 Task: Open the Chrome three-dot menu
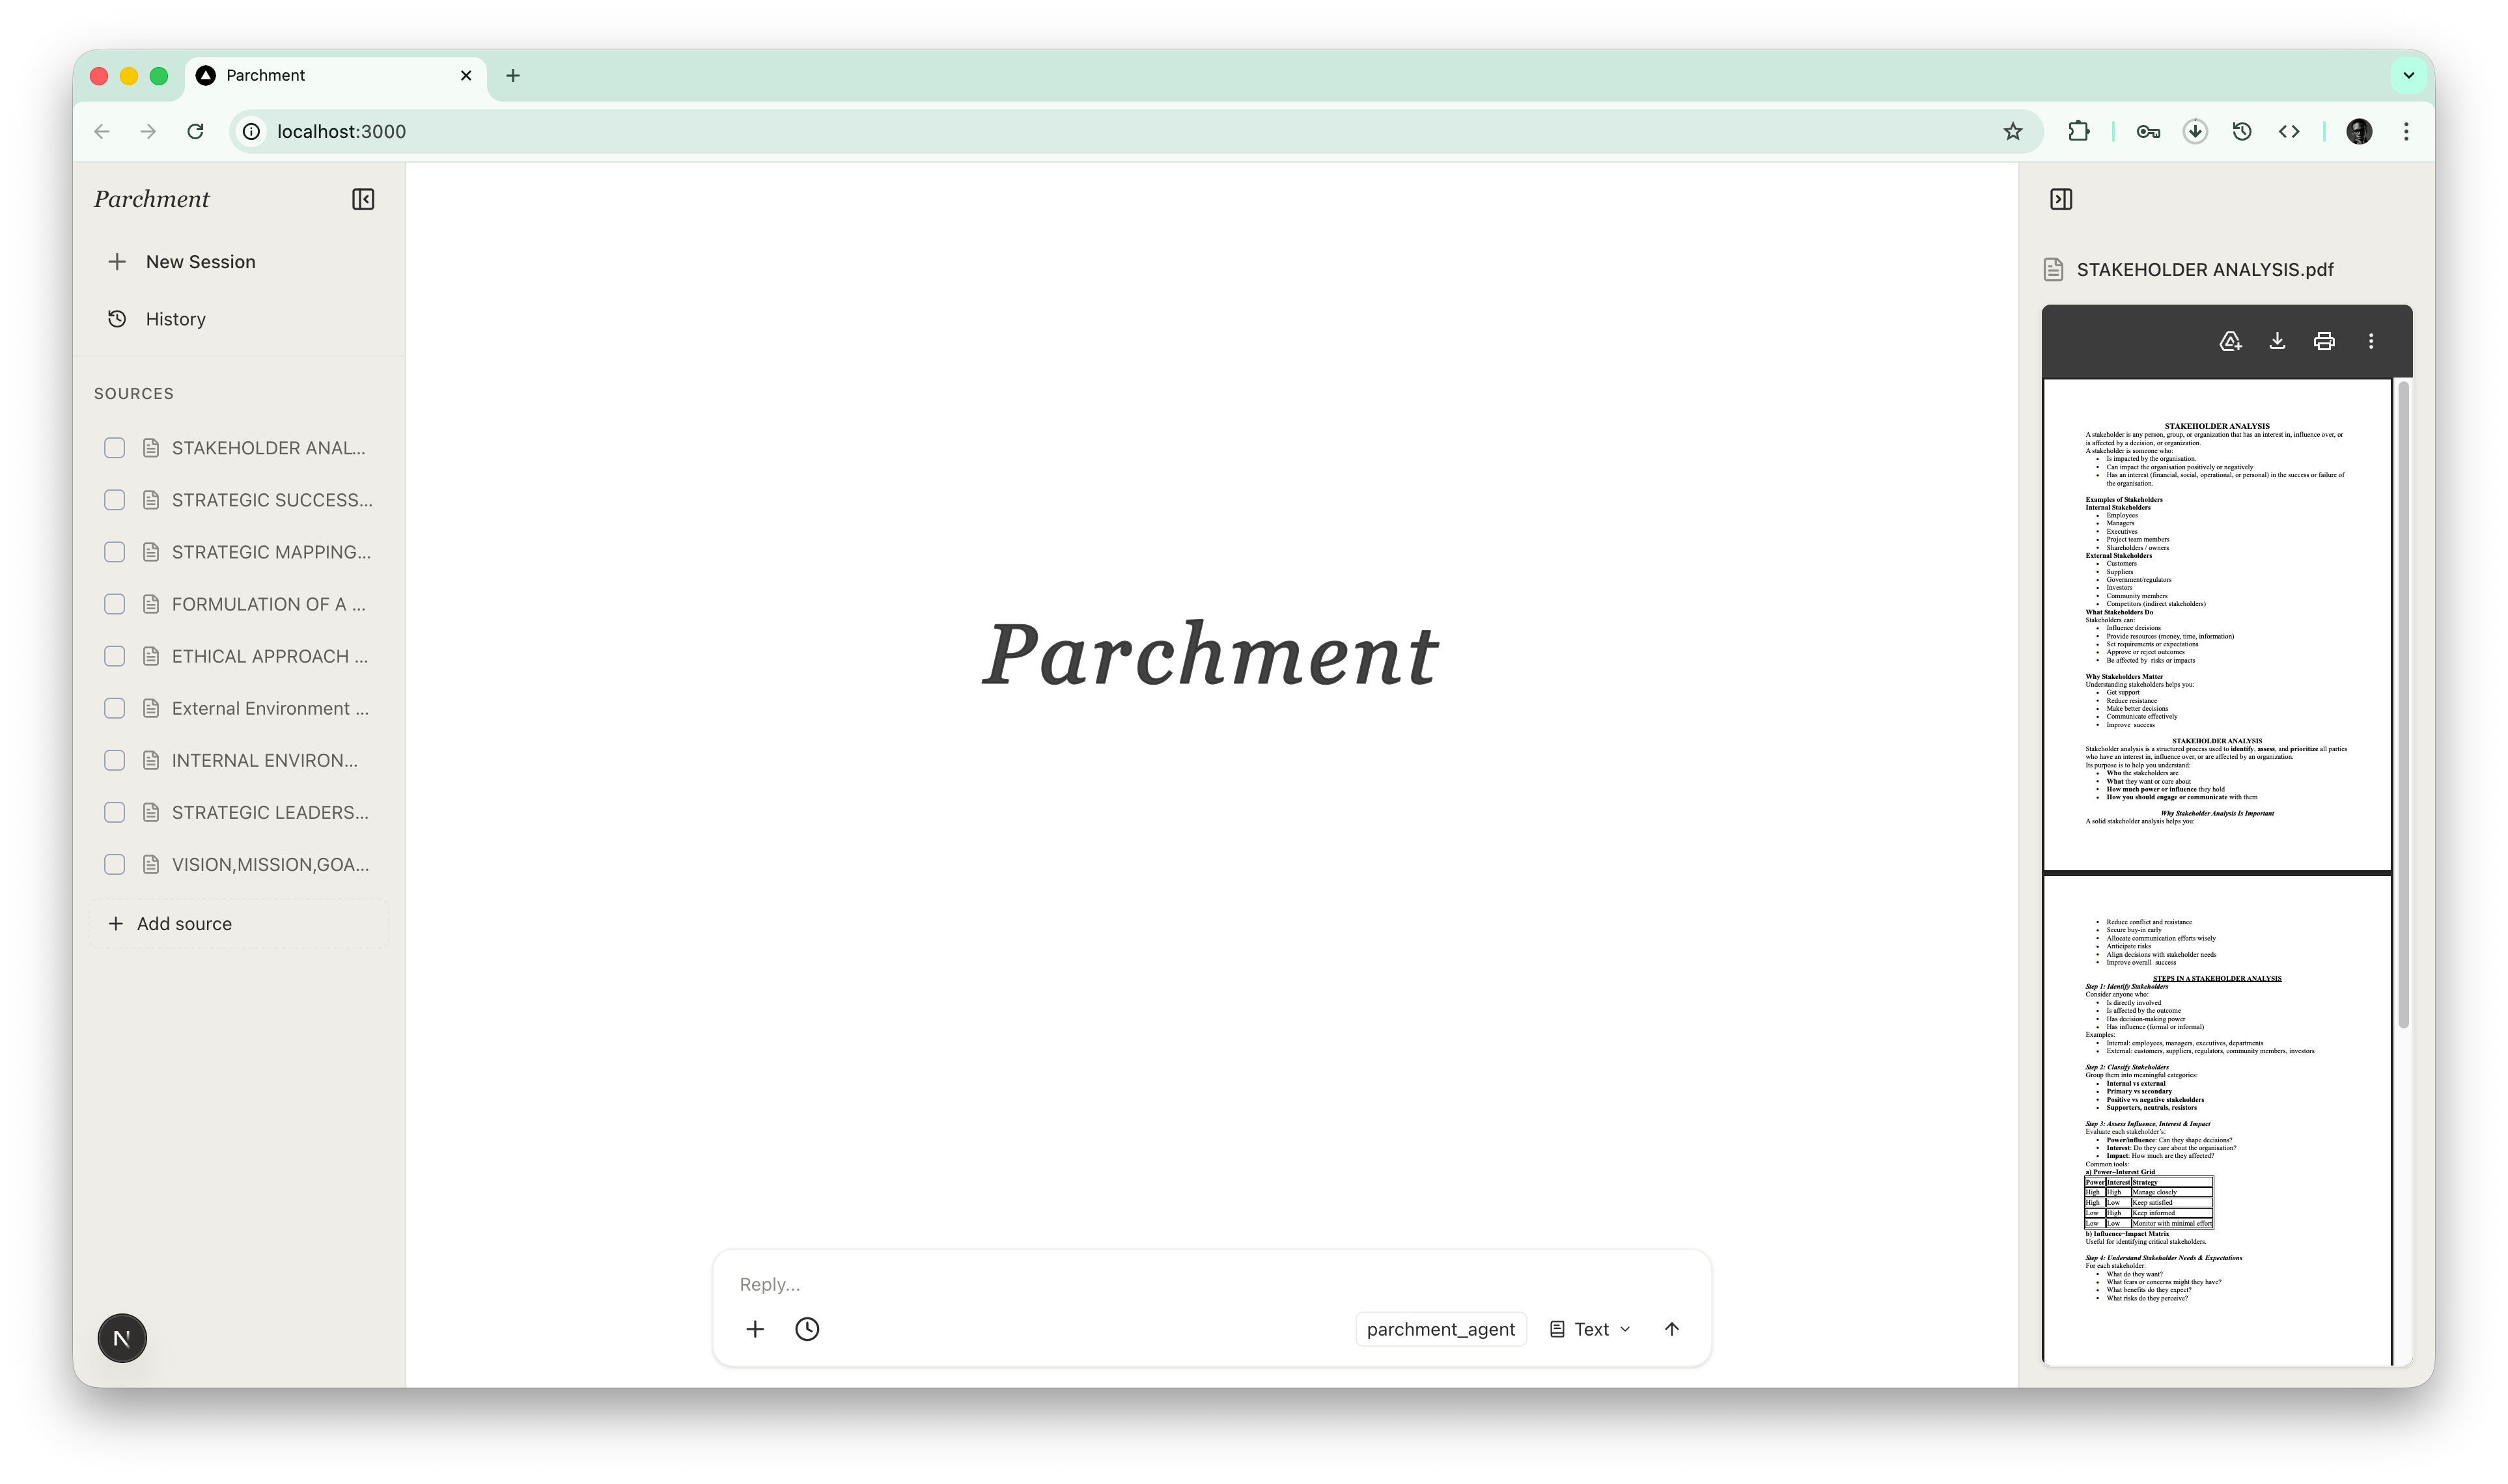tap(2406, 131)
